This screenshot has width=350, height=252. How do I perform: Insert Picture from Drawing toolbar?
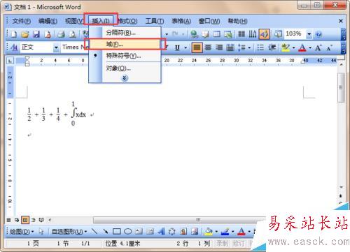pos(195,231)
